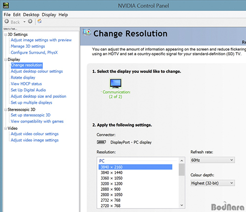Click the 3D Settings category label

point(18,34)
